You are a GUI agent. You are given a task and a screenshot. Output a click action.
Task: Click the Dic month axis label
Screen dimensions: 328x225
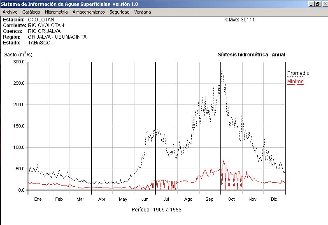pos(274,199)
